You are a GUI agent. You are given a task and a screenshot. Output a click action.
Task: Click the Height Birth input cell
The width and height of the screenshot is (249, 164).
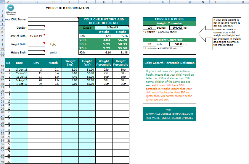point(36,52)
